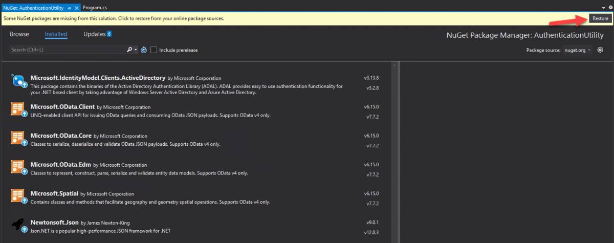
Task: Click the Microsoft.OData.Client package icon
Action: tap(18, 110)
